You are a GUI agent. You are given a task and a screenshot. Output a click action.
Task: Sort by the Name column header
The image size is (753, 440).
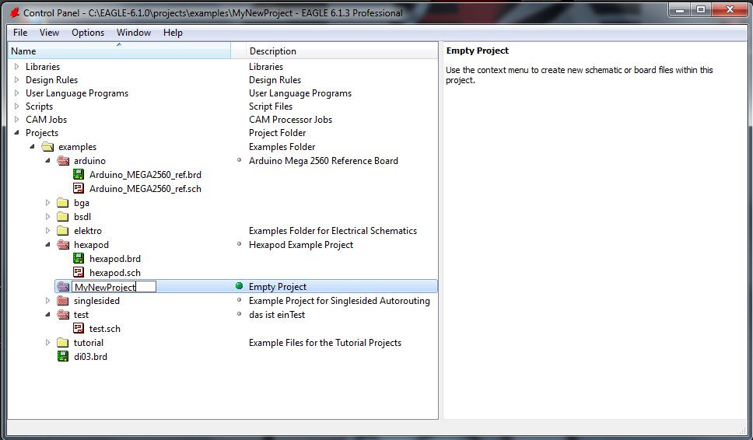pos(117,51)
